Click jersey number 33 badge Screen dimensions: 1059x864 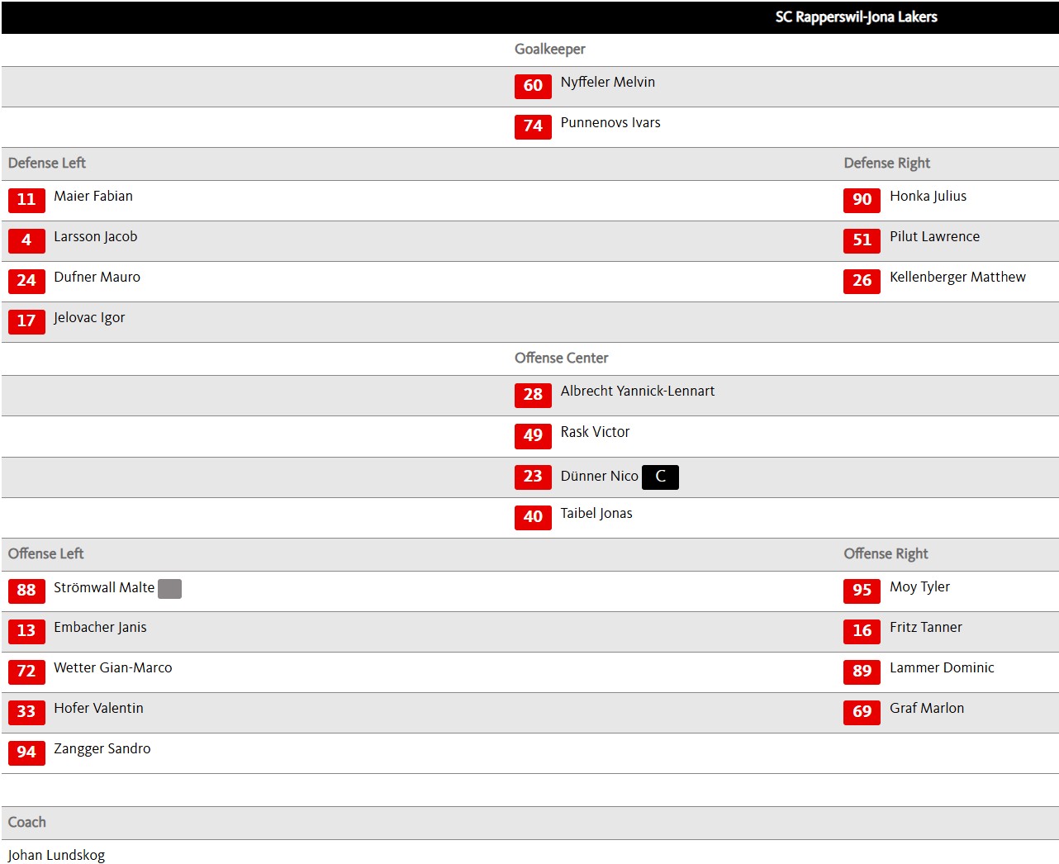pyautogui.click(x=26, y=712)
